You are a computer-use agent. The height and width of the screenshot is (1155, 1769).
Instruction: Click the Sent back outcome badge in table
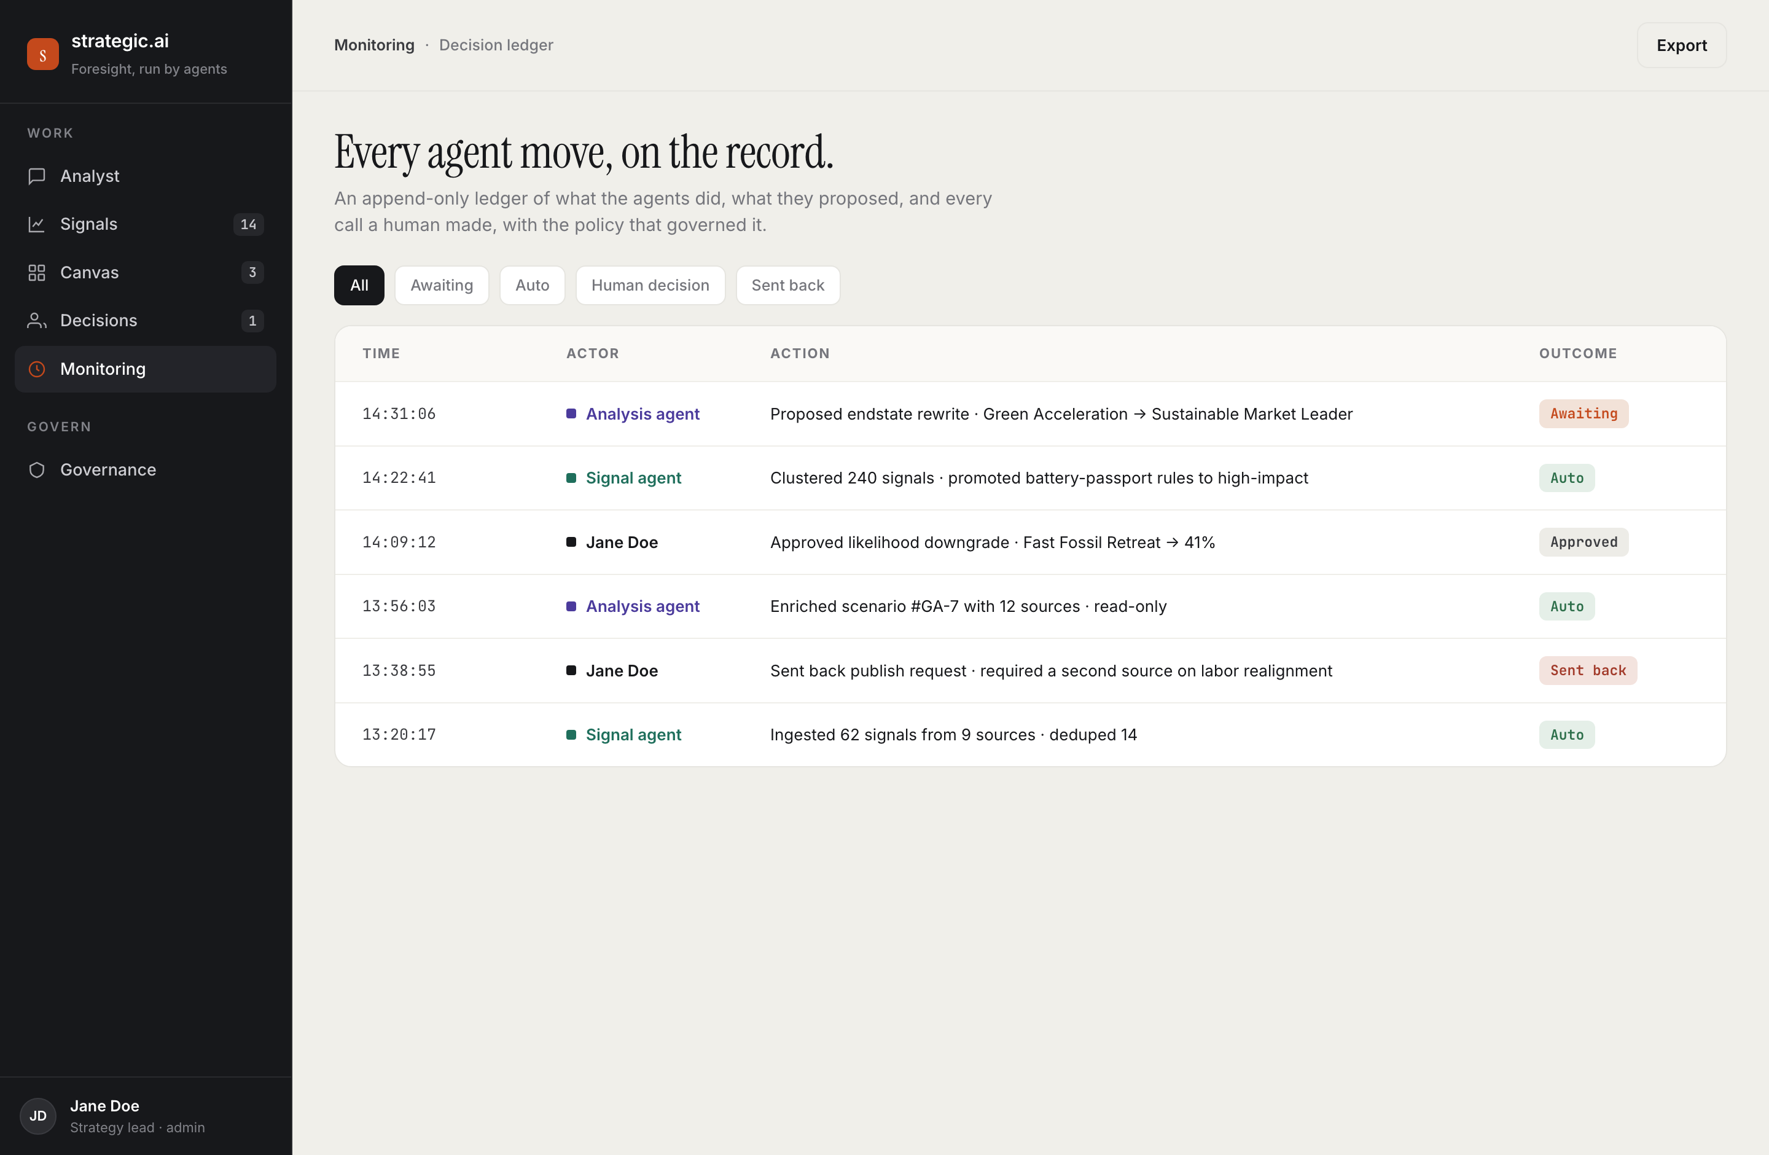(x=1588, y=670)
